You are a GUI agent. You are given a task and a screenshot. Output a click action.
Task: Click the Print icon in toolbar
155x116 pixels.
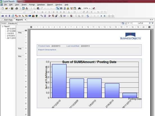[x=17, y=8]
